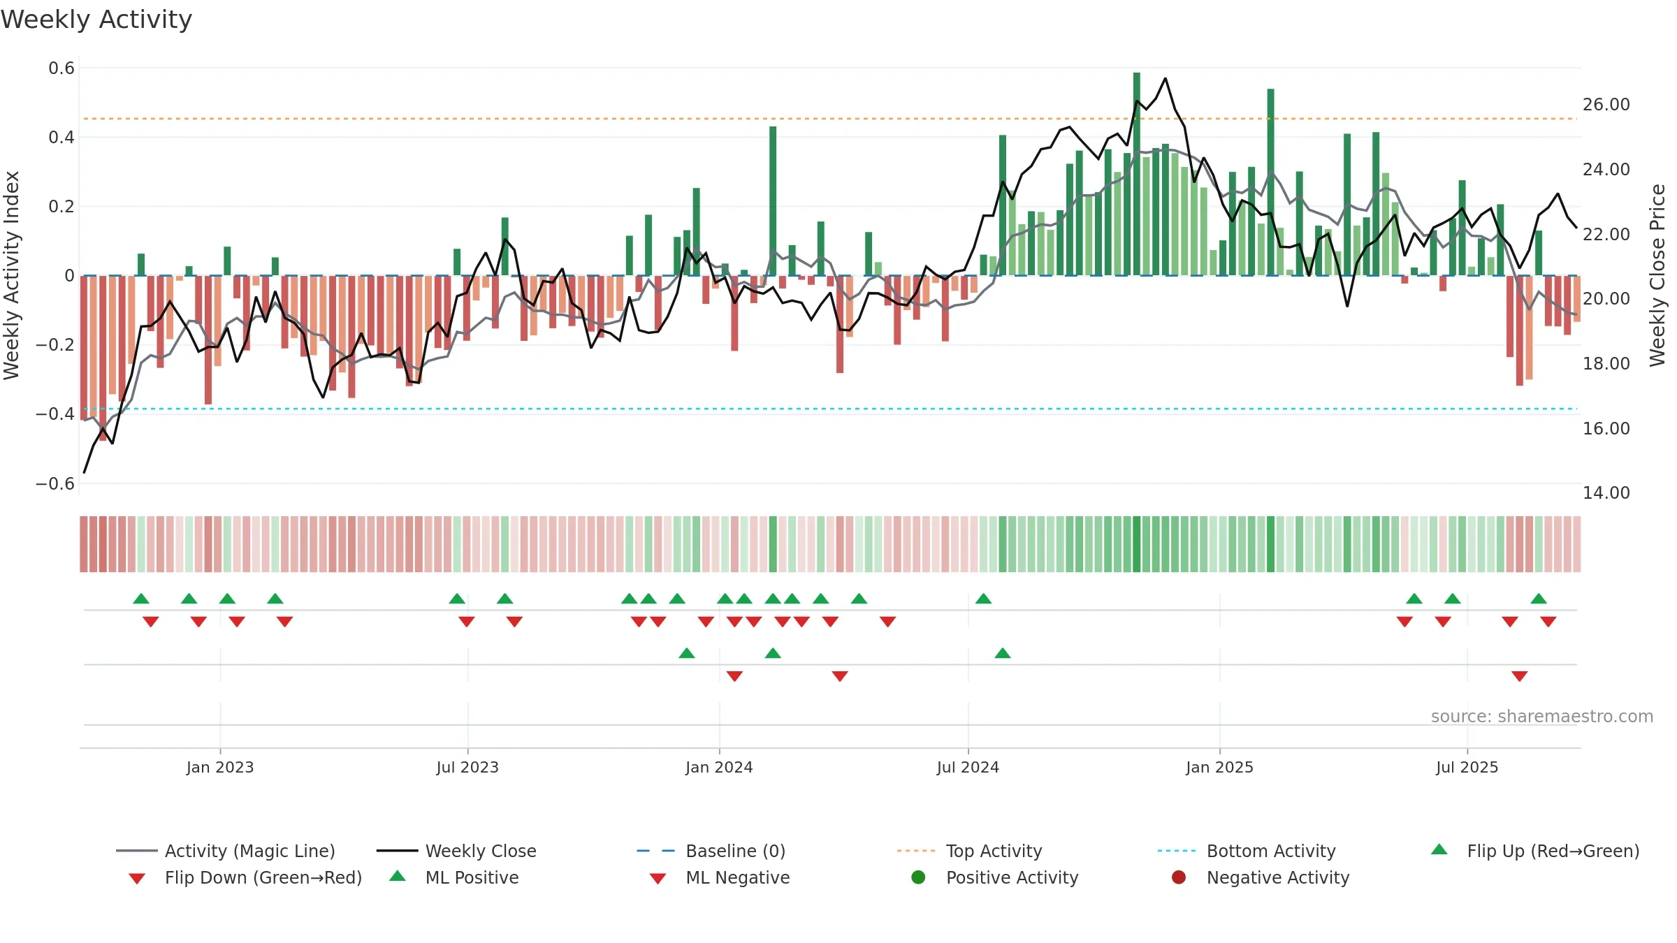Toggle the Top Activity legend entry
Screen dimensions: 1677x943
(x=969, y=851)
